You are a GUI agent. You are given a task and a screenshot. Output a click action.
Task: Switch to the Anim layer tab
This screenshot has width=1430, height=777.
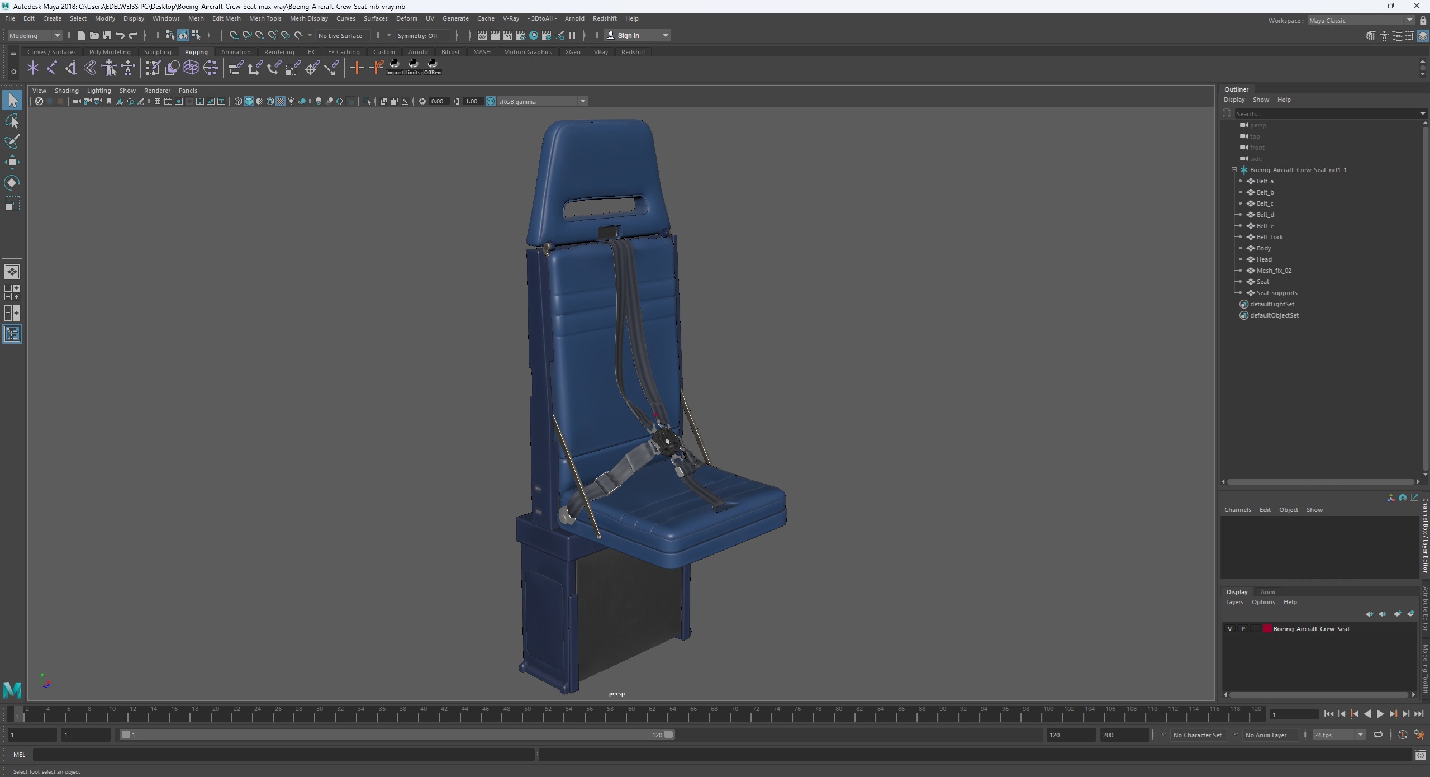click(1267, 592)
